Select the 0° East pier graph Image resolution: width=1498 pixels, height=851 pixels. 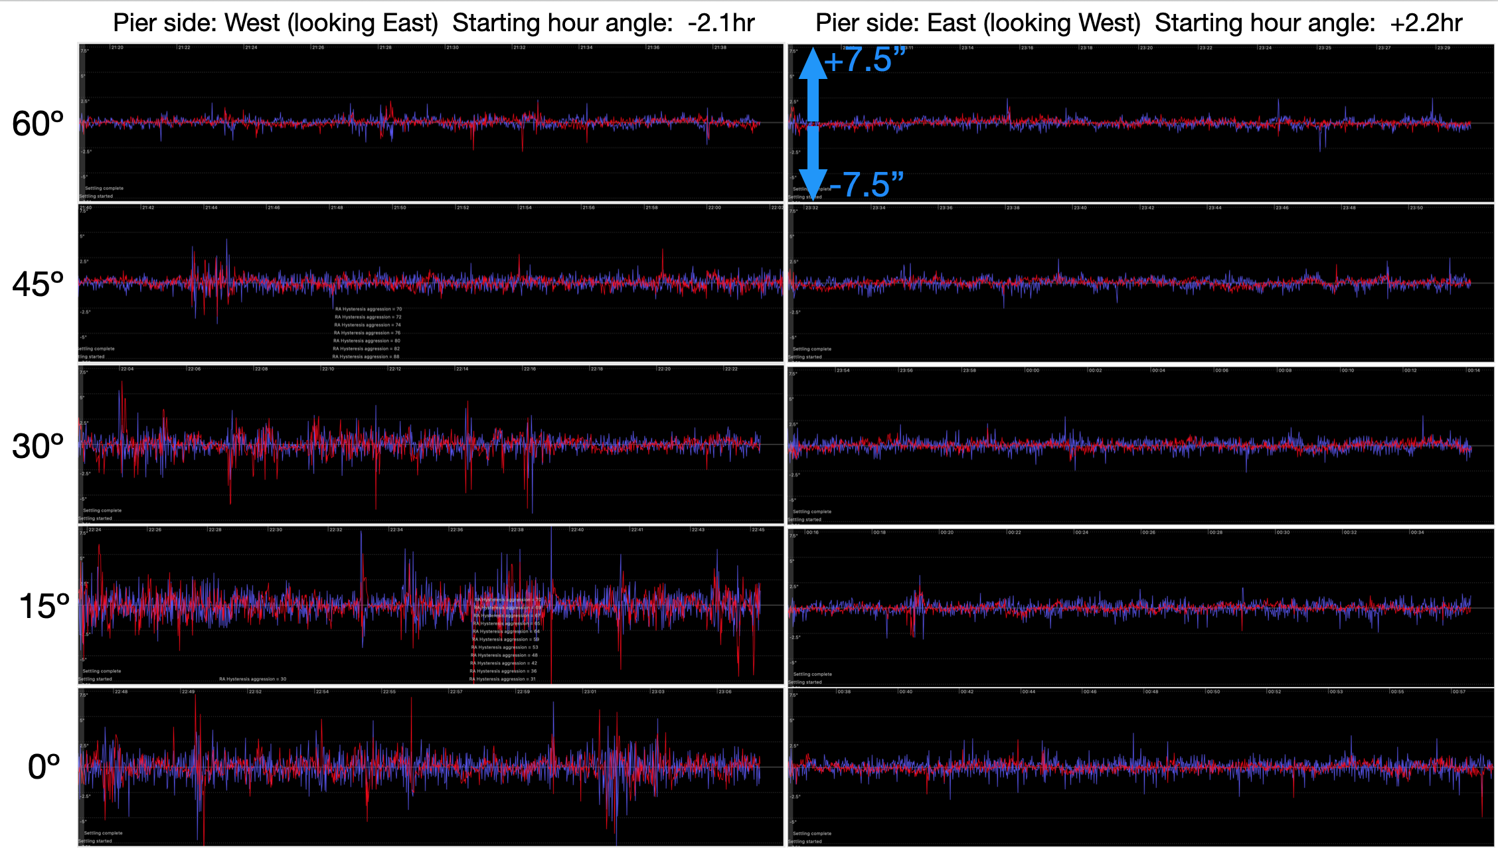[x=1141, y=767]
